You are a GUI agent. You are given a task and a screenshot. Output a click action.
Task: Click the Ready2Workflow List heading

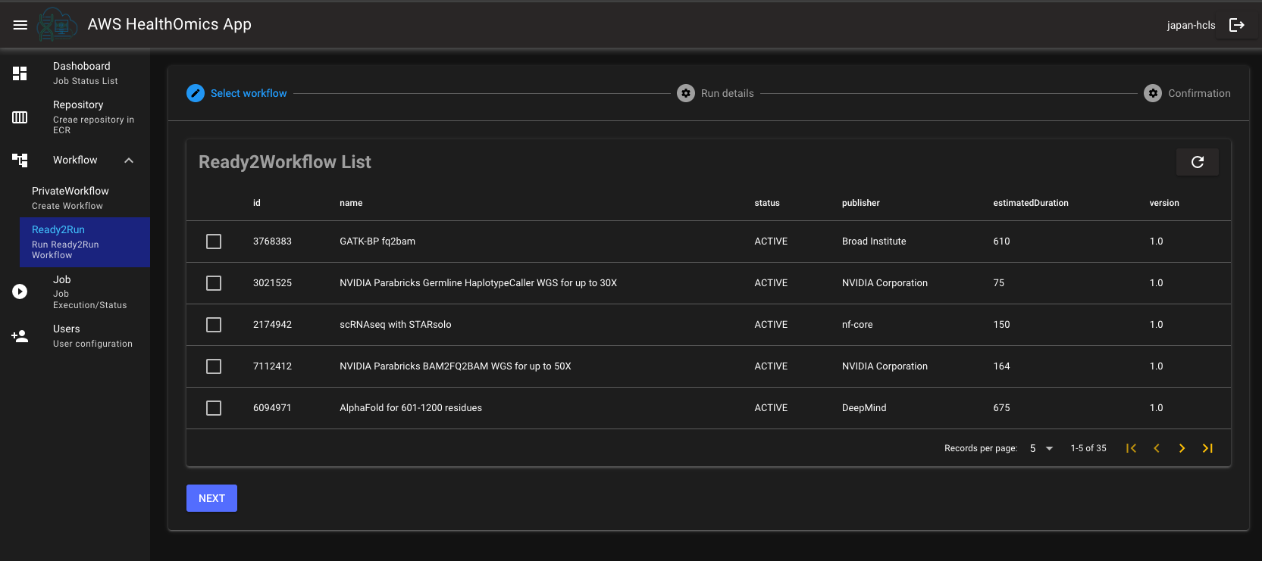(x=285, y=162)
